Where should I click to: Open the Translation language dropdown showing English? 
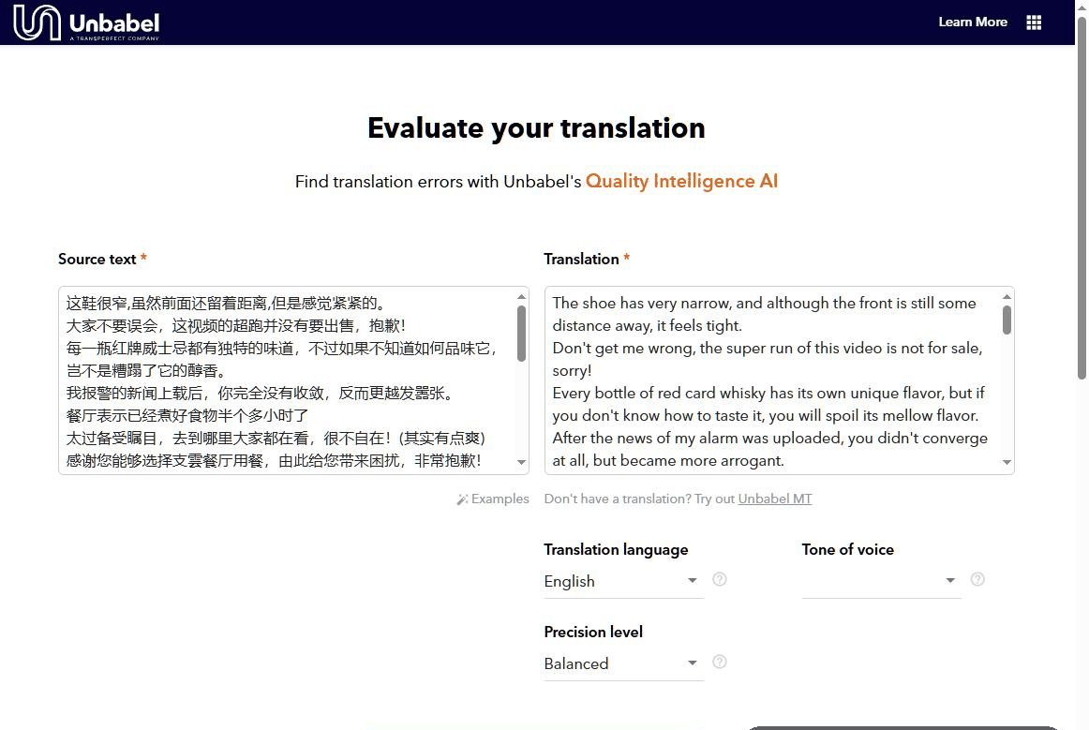coord(623,581)
